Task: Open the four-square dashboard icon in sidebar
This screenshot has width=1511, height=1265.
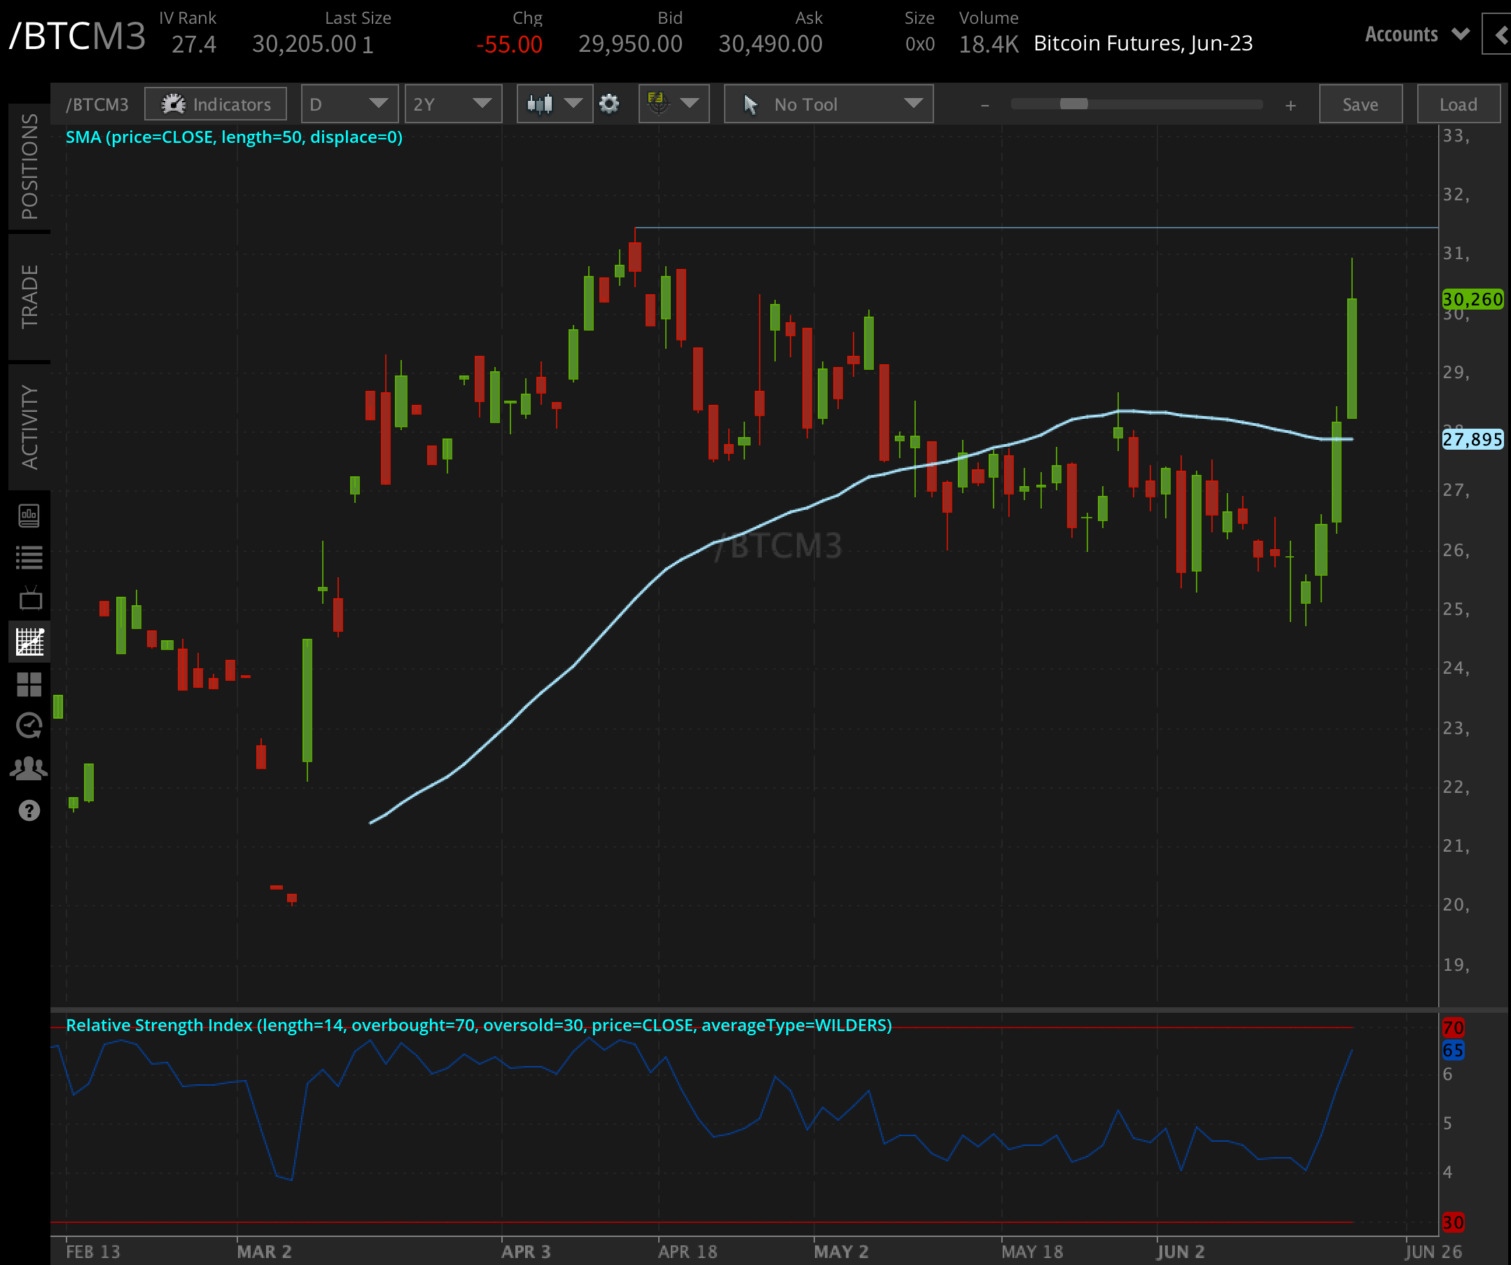Action: (29, 684)
